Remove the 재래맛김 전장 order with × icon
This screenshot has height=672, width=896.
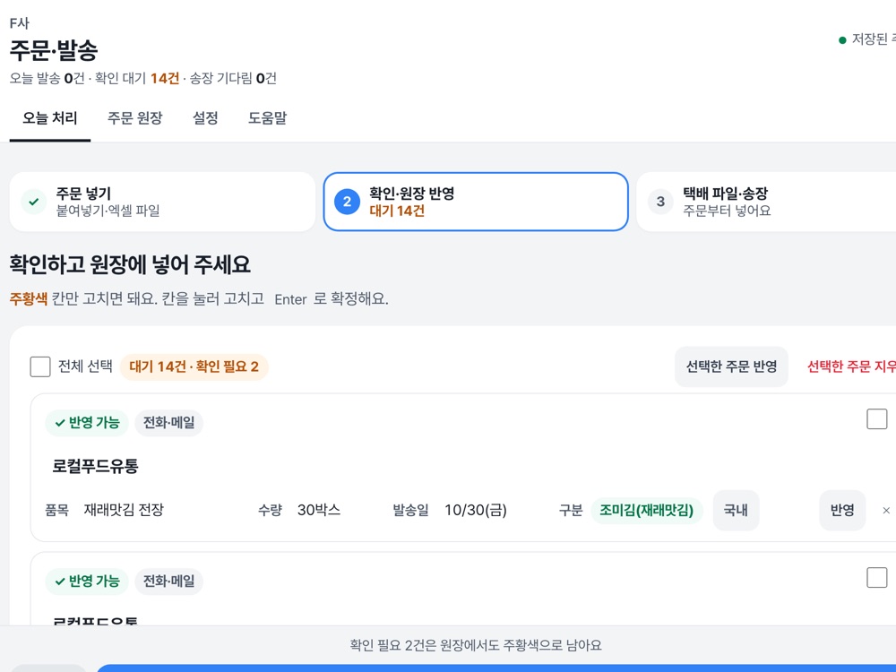(886, 511)
